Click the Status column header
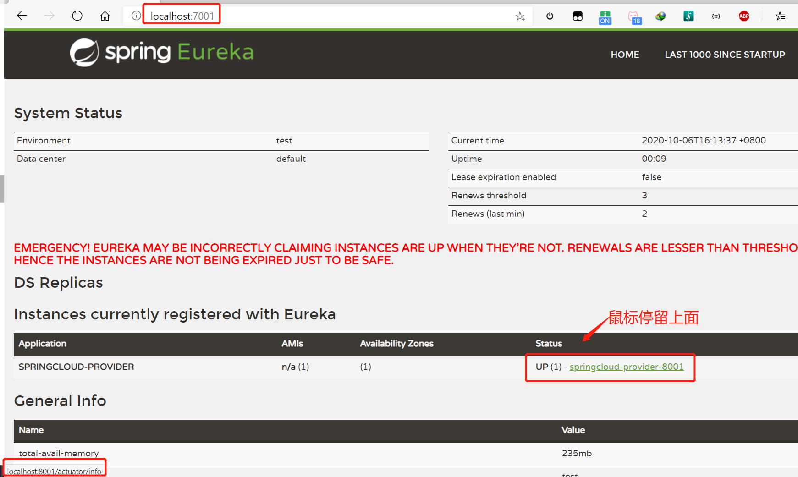Viewport: 798px width, 477px height. (x=549, y=343)
